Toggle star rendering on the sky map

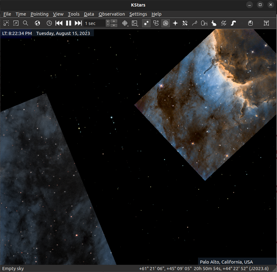146,23
